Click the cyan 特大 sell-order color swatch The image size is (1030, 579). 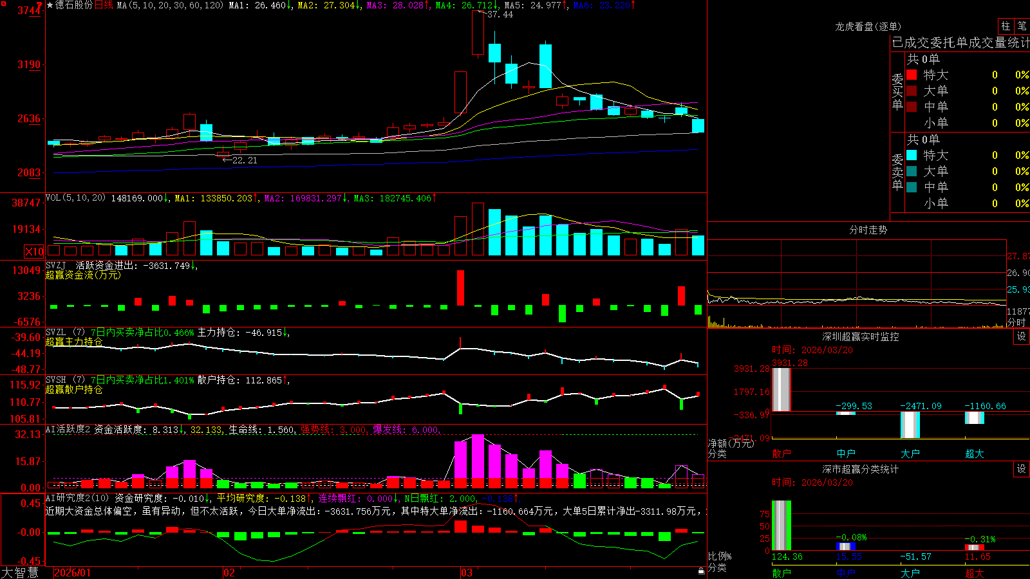click(912, 155)
